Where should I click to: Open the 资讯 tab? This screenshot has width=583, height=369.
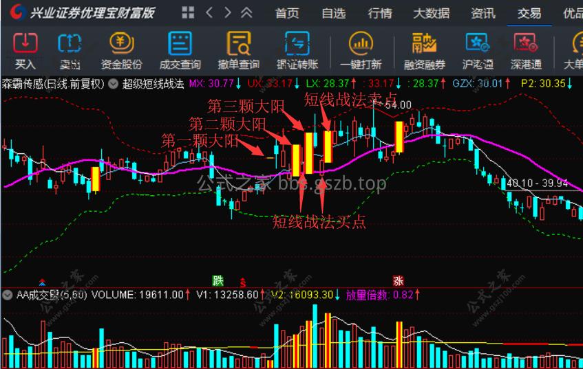point(483,13)
